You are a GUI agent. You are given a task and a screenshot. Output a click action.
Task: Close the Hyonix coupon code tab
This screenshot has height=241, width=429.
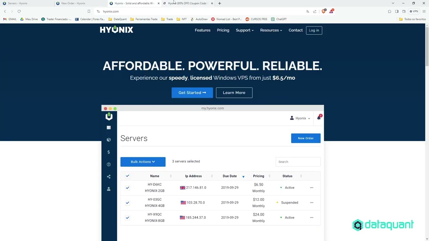[x=212, y=3]
